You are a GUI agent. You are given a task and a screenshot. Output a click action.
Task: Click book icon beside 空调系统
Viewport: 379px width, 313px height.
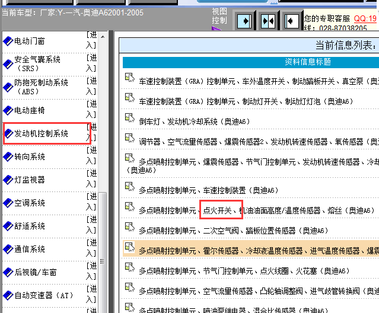(x=8, y=203)
